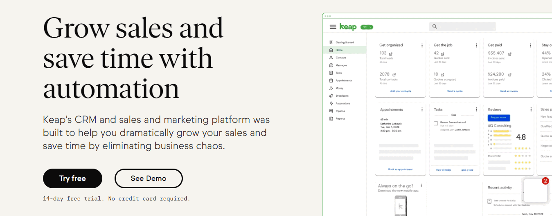Open the Messages sidebar icon

[x=331, y=65]
